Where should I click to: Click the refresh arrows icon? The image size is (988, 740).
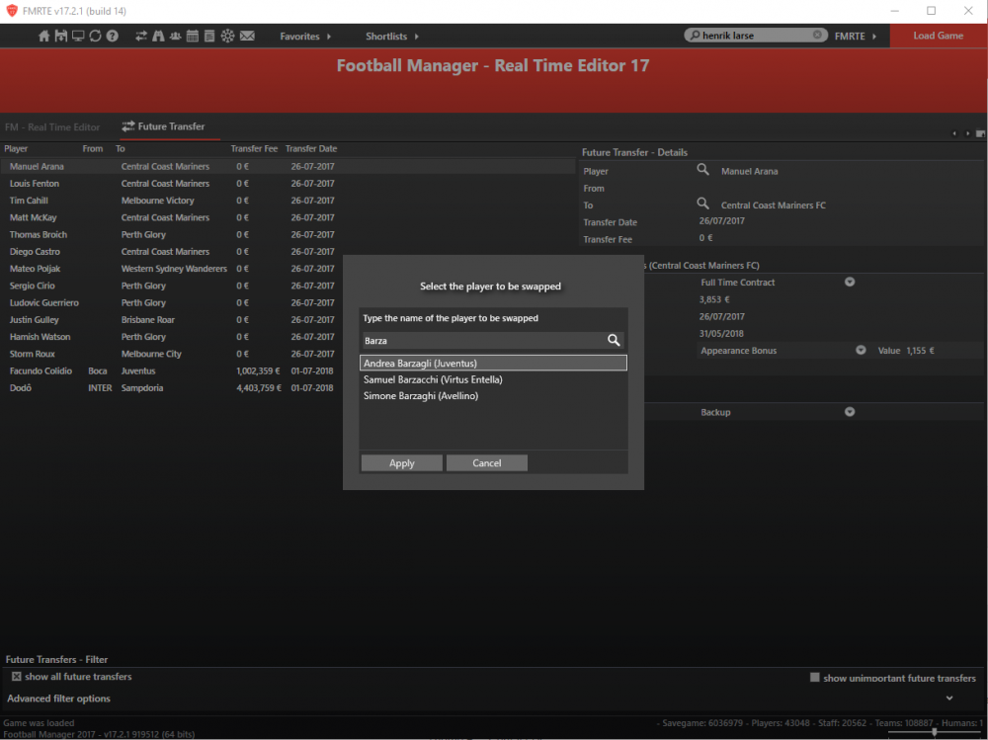95,36
